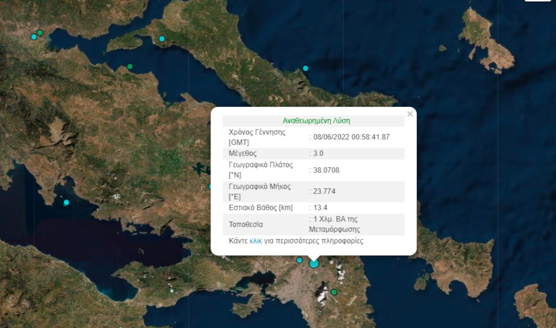This screenshot has width=556, height=328.
Task: Close the earthquake details popup
Action: tap(410, 113)
